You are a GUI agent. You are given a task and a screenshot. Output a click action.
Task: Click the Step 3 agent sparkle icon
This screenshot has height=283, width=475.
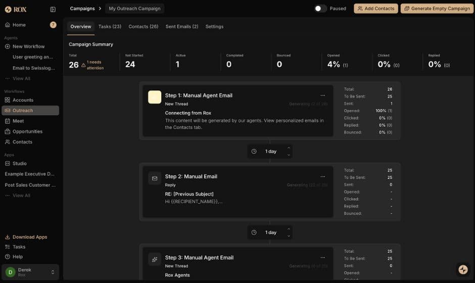(155, 259)
